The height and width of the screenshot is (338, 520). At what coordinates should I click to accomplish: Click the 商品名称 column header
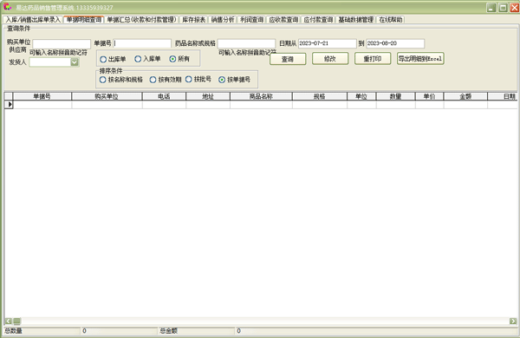(261, 96)
